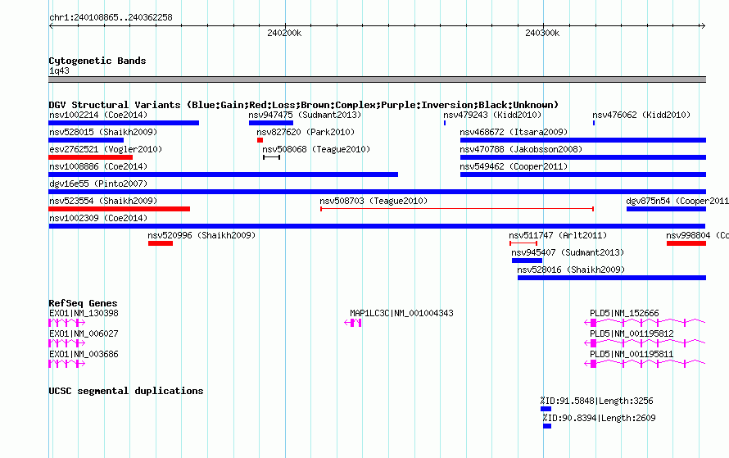Click the ruler's right arrow end

coord(703,26)
